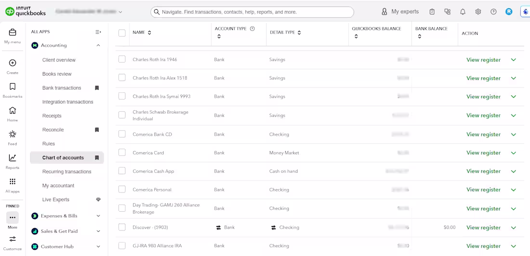530x256 pixels.
Task: Open action dropdown for Charles Roth Ira 1946
Action: coord(514,60)
